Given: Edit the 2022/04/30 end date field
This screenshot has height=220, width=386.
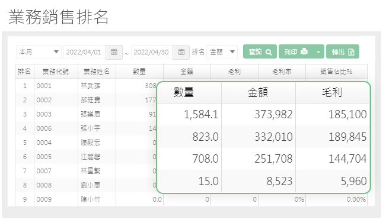Looking at the screenshot, I should coord(152,52).
